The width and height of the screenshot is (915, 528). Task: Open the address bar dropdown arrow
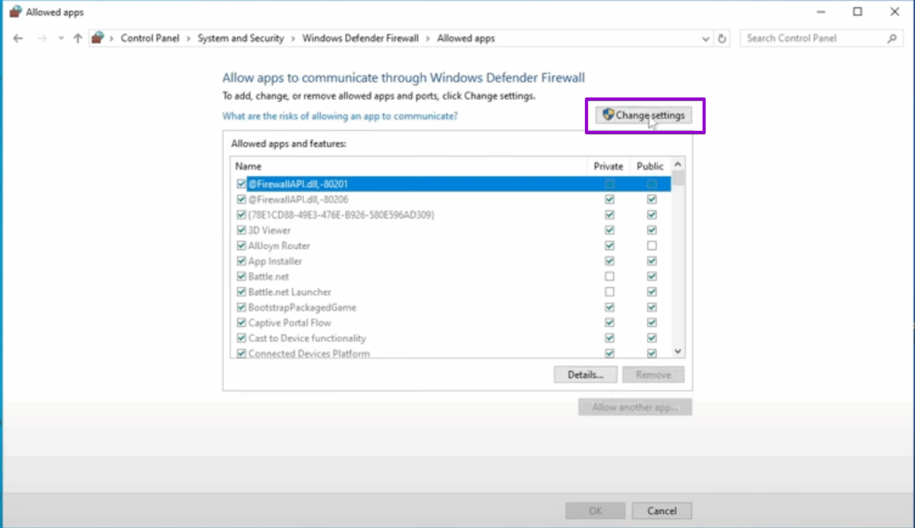click(x=705, y=38)
